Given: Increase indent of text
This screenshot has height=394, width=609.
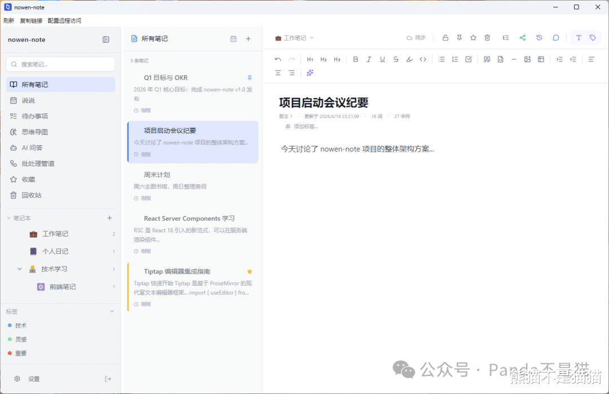Looking at the screenshot, I should (559, 59).
